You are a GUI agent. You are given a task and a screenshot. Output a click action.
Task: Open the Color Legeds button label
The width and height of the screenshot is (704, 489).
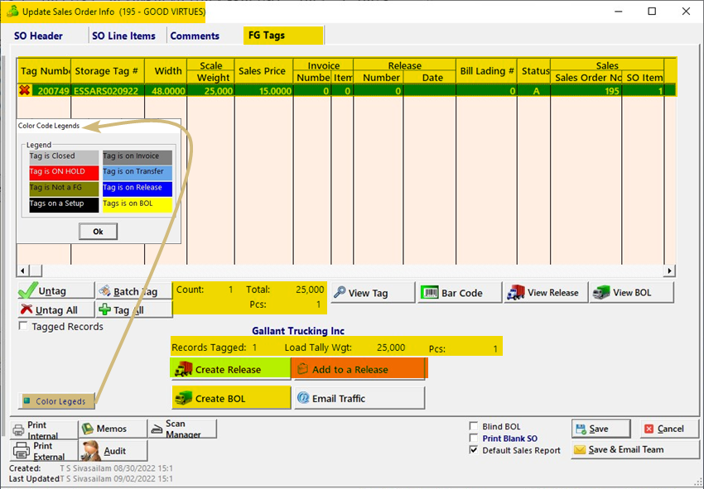60,401
